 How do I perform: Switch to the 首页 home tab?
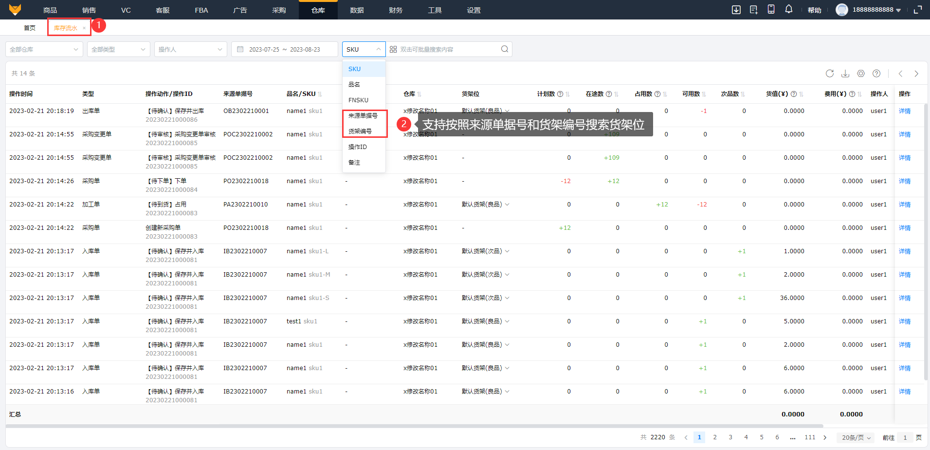pyautogui.click(x=30, y=28)
